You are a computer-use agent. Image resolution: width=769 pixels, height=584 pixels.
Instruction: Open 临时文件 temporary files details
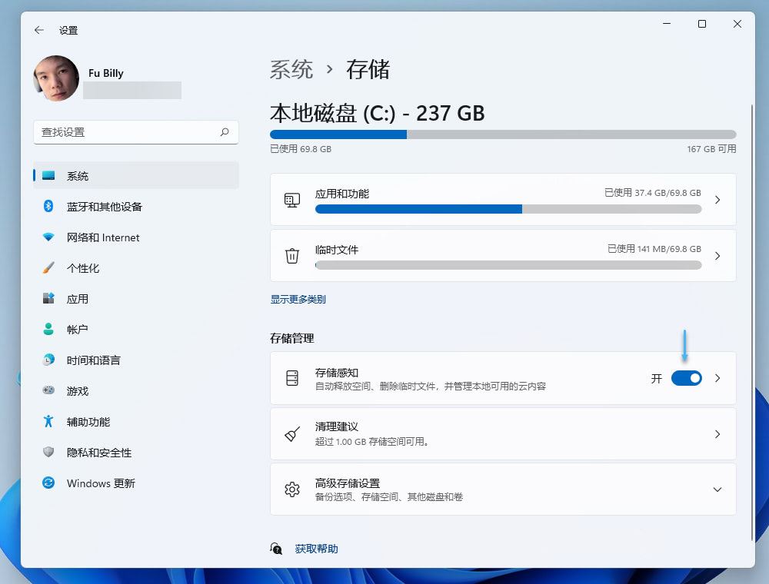click(717, 256)
